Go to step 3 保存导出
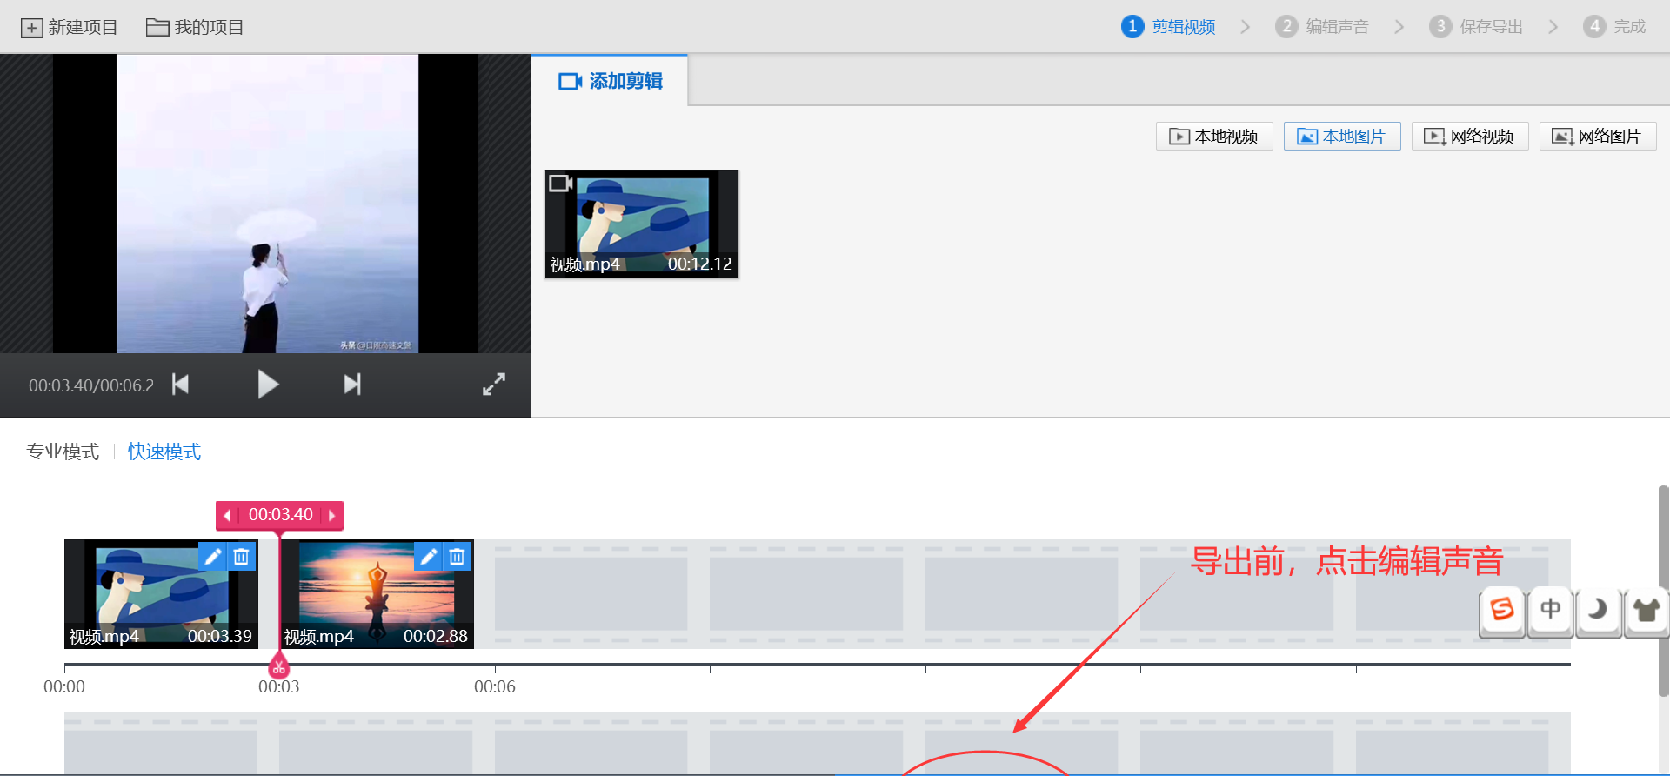1670x776 pixels. pos(1476,26)
